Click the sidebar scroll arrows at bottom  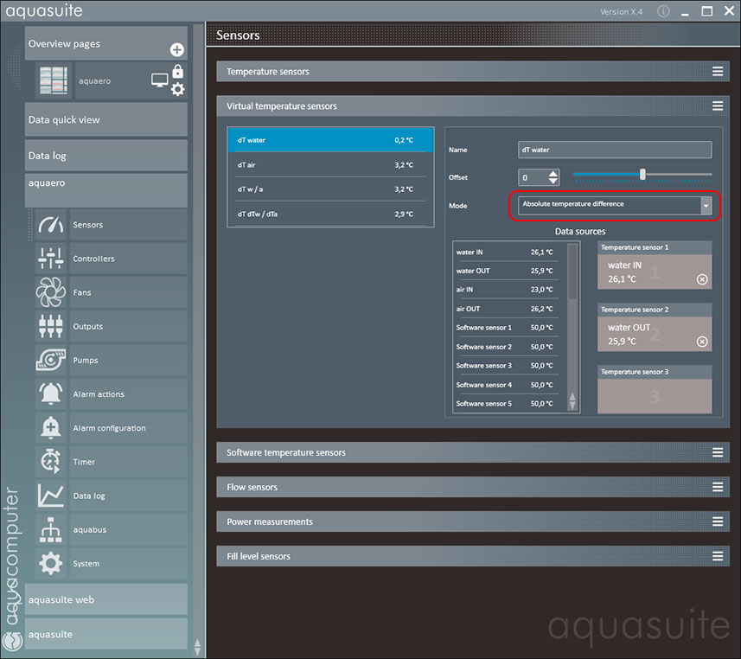click(x=197, y=647)
